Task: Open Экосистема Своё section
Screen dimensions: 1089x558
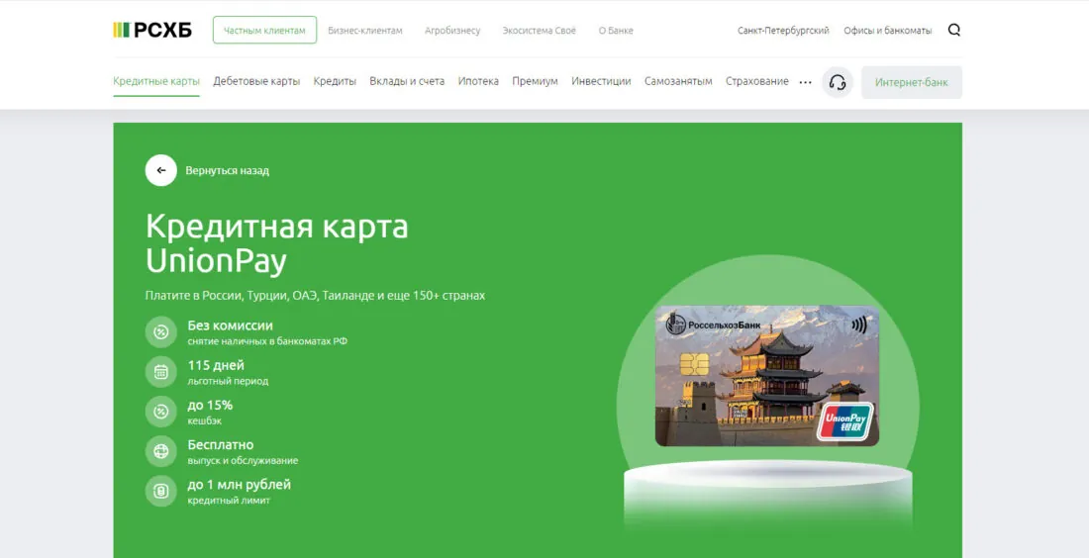Action: click(x=539, y=31)
